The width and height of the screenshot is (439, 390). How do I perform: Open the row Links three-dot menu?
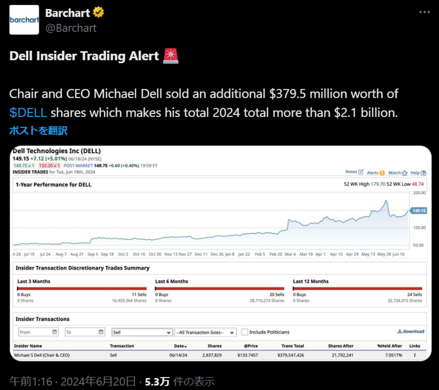click(414, 355)
